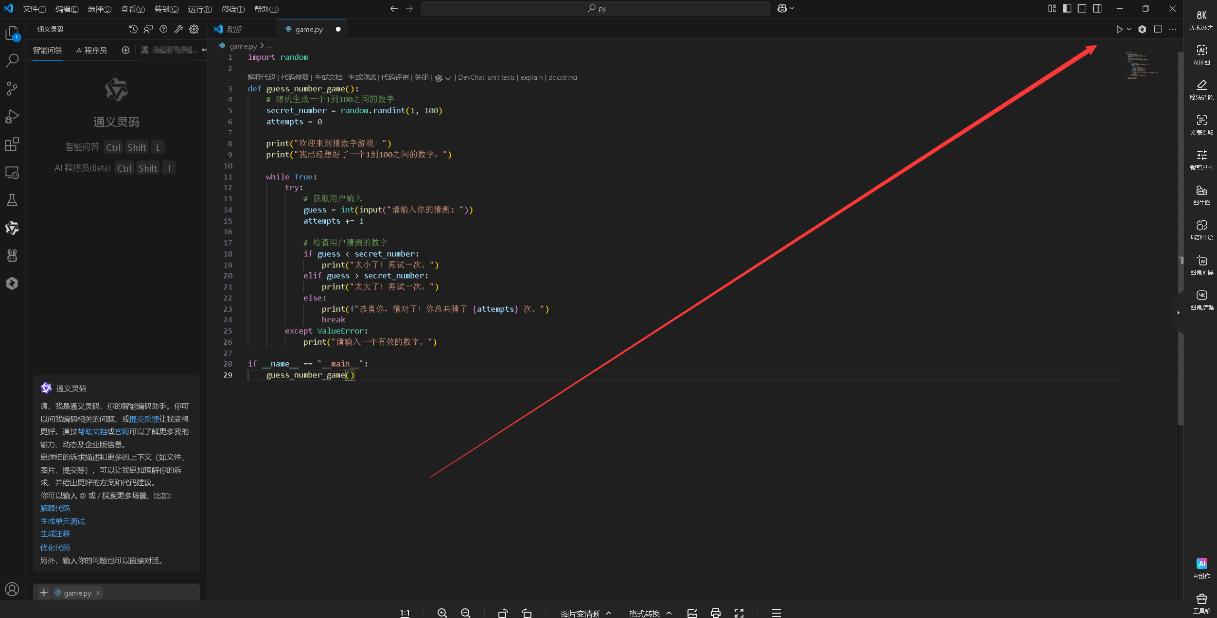1217x618 pixels.
Task: Open the 查看(V) menu
Action: pyautogui.click(x=133, y=9)
